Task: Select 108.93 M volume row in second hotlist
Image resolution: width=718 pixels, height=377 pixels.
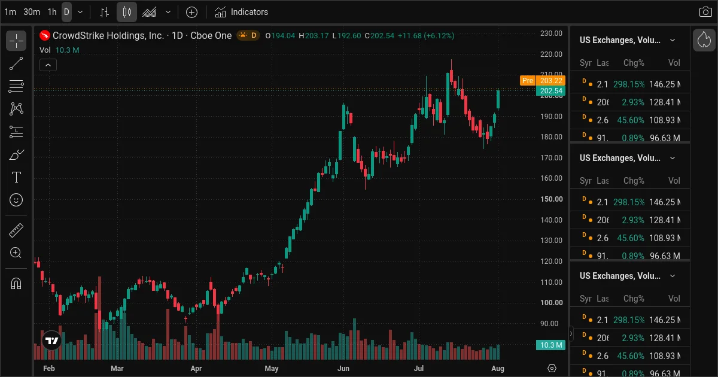Action: tap(630, 238)
